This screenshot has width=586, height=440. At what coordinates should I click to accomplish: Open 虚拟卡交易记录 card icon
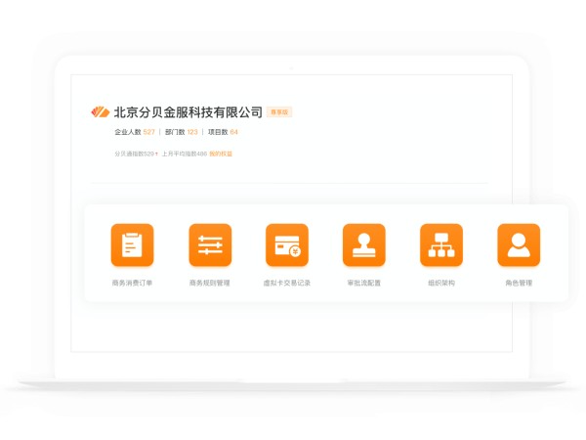pyautogui.click(x=287, y=245)
